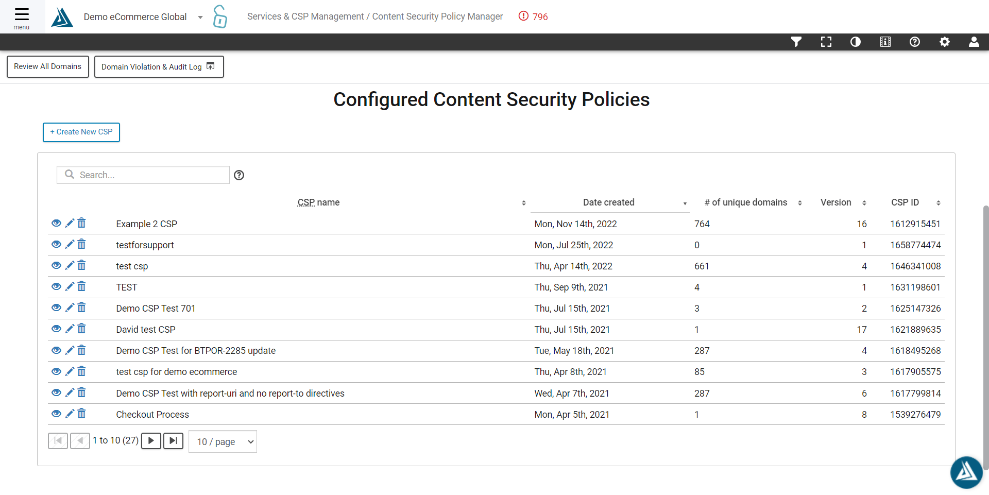This screenshot has height=495, width=989.
Task: Delete the TEST policy
Action: 81,286
